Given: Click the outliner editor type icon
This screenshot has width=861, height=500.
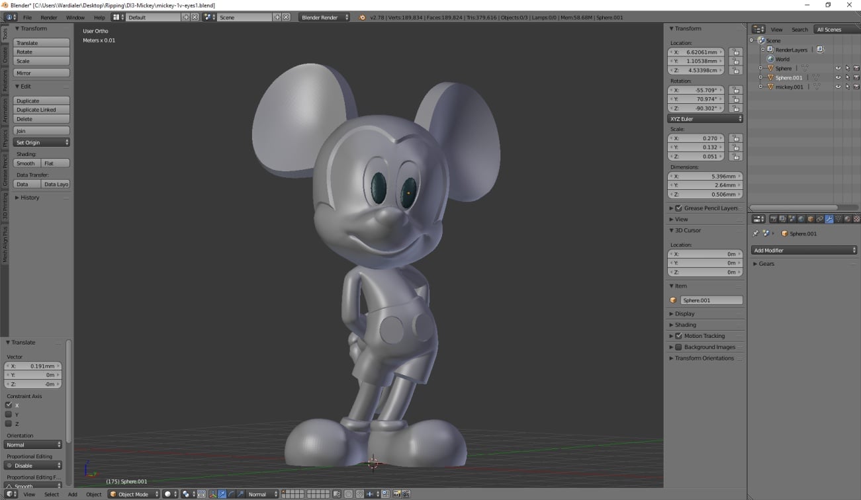Looking at the screenshot, I should click(759, 30).
